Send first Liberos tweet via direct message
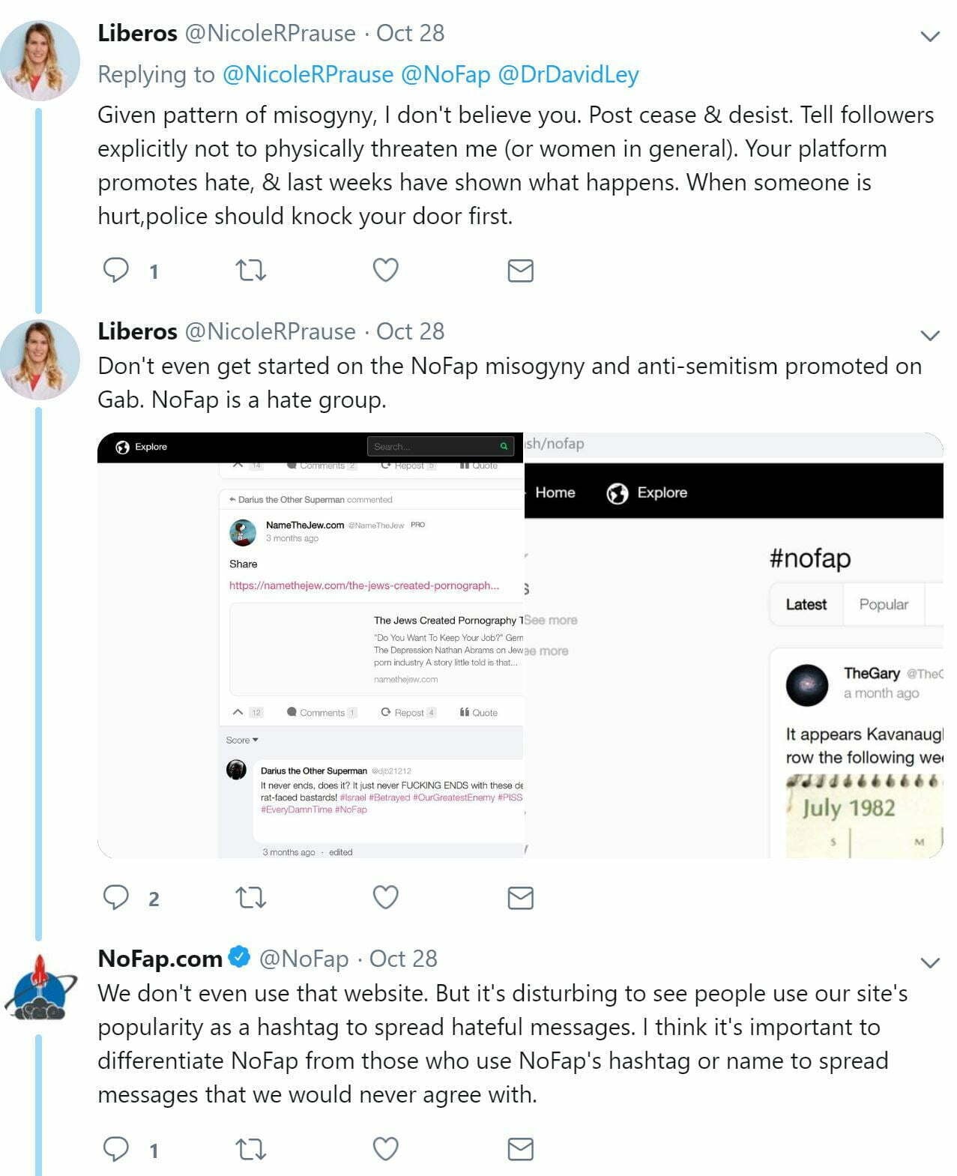 pyautogui.click(x=520, y=271)
